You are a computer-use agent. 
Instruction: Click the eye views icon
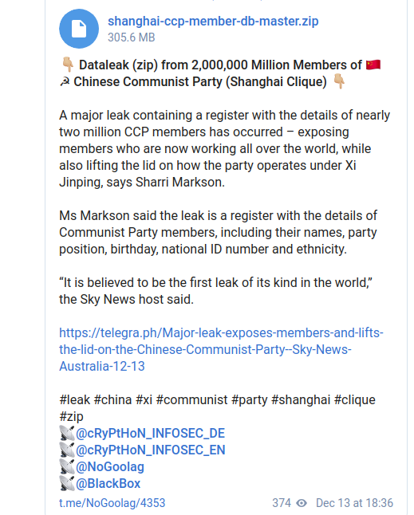click(302, 503)
